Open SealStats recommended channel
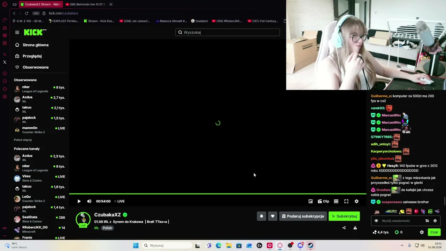The width and height of the screenshot is (446, 251). (x=39, y=219)
